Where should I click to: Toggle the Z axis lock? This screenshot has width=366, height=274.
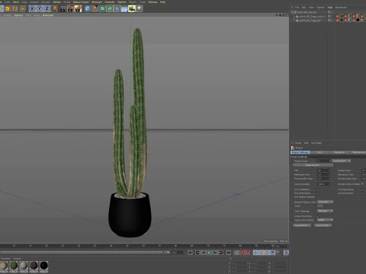tap(47, 9)
